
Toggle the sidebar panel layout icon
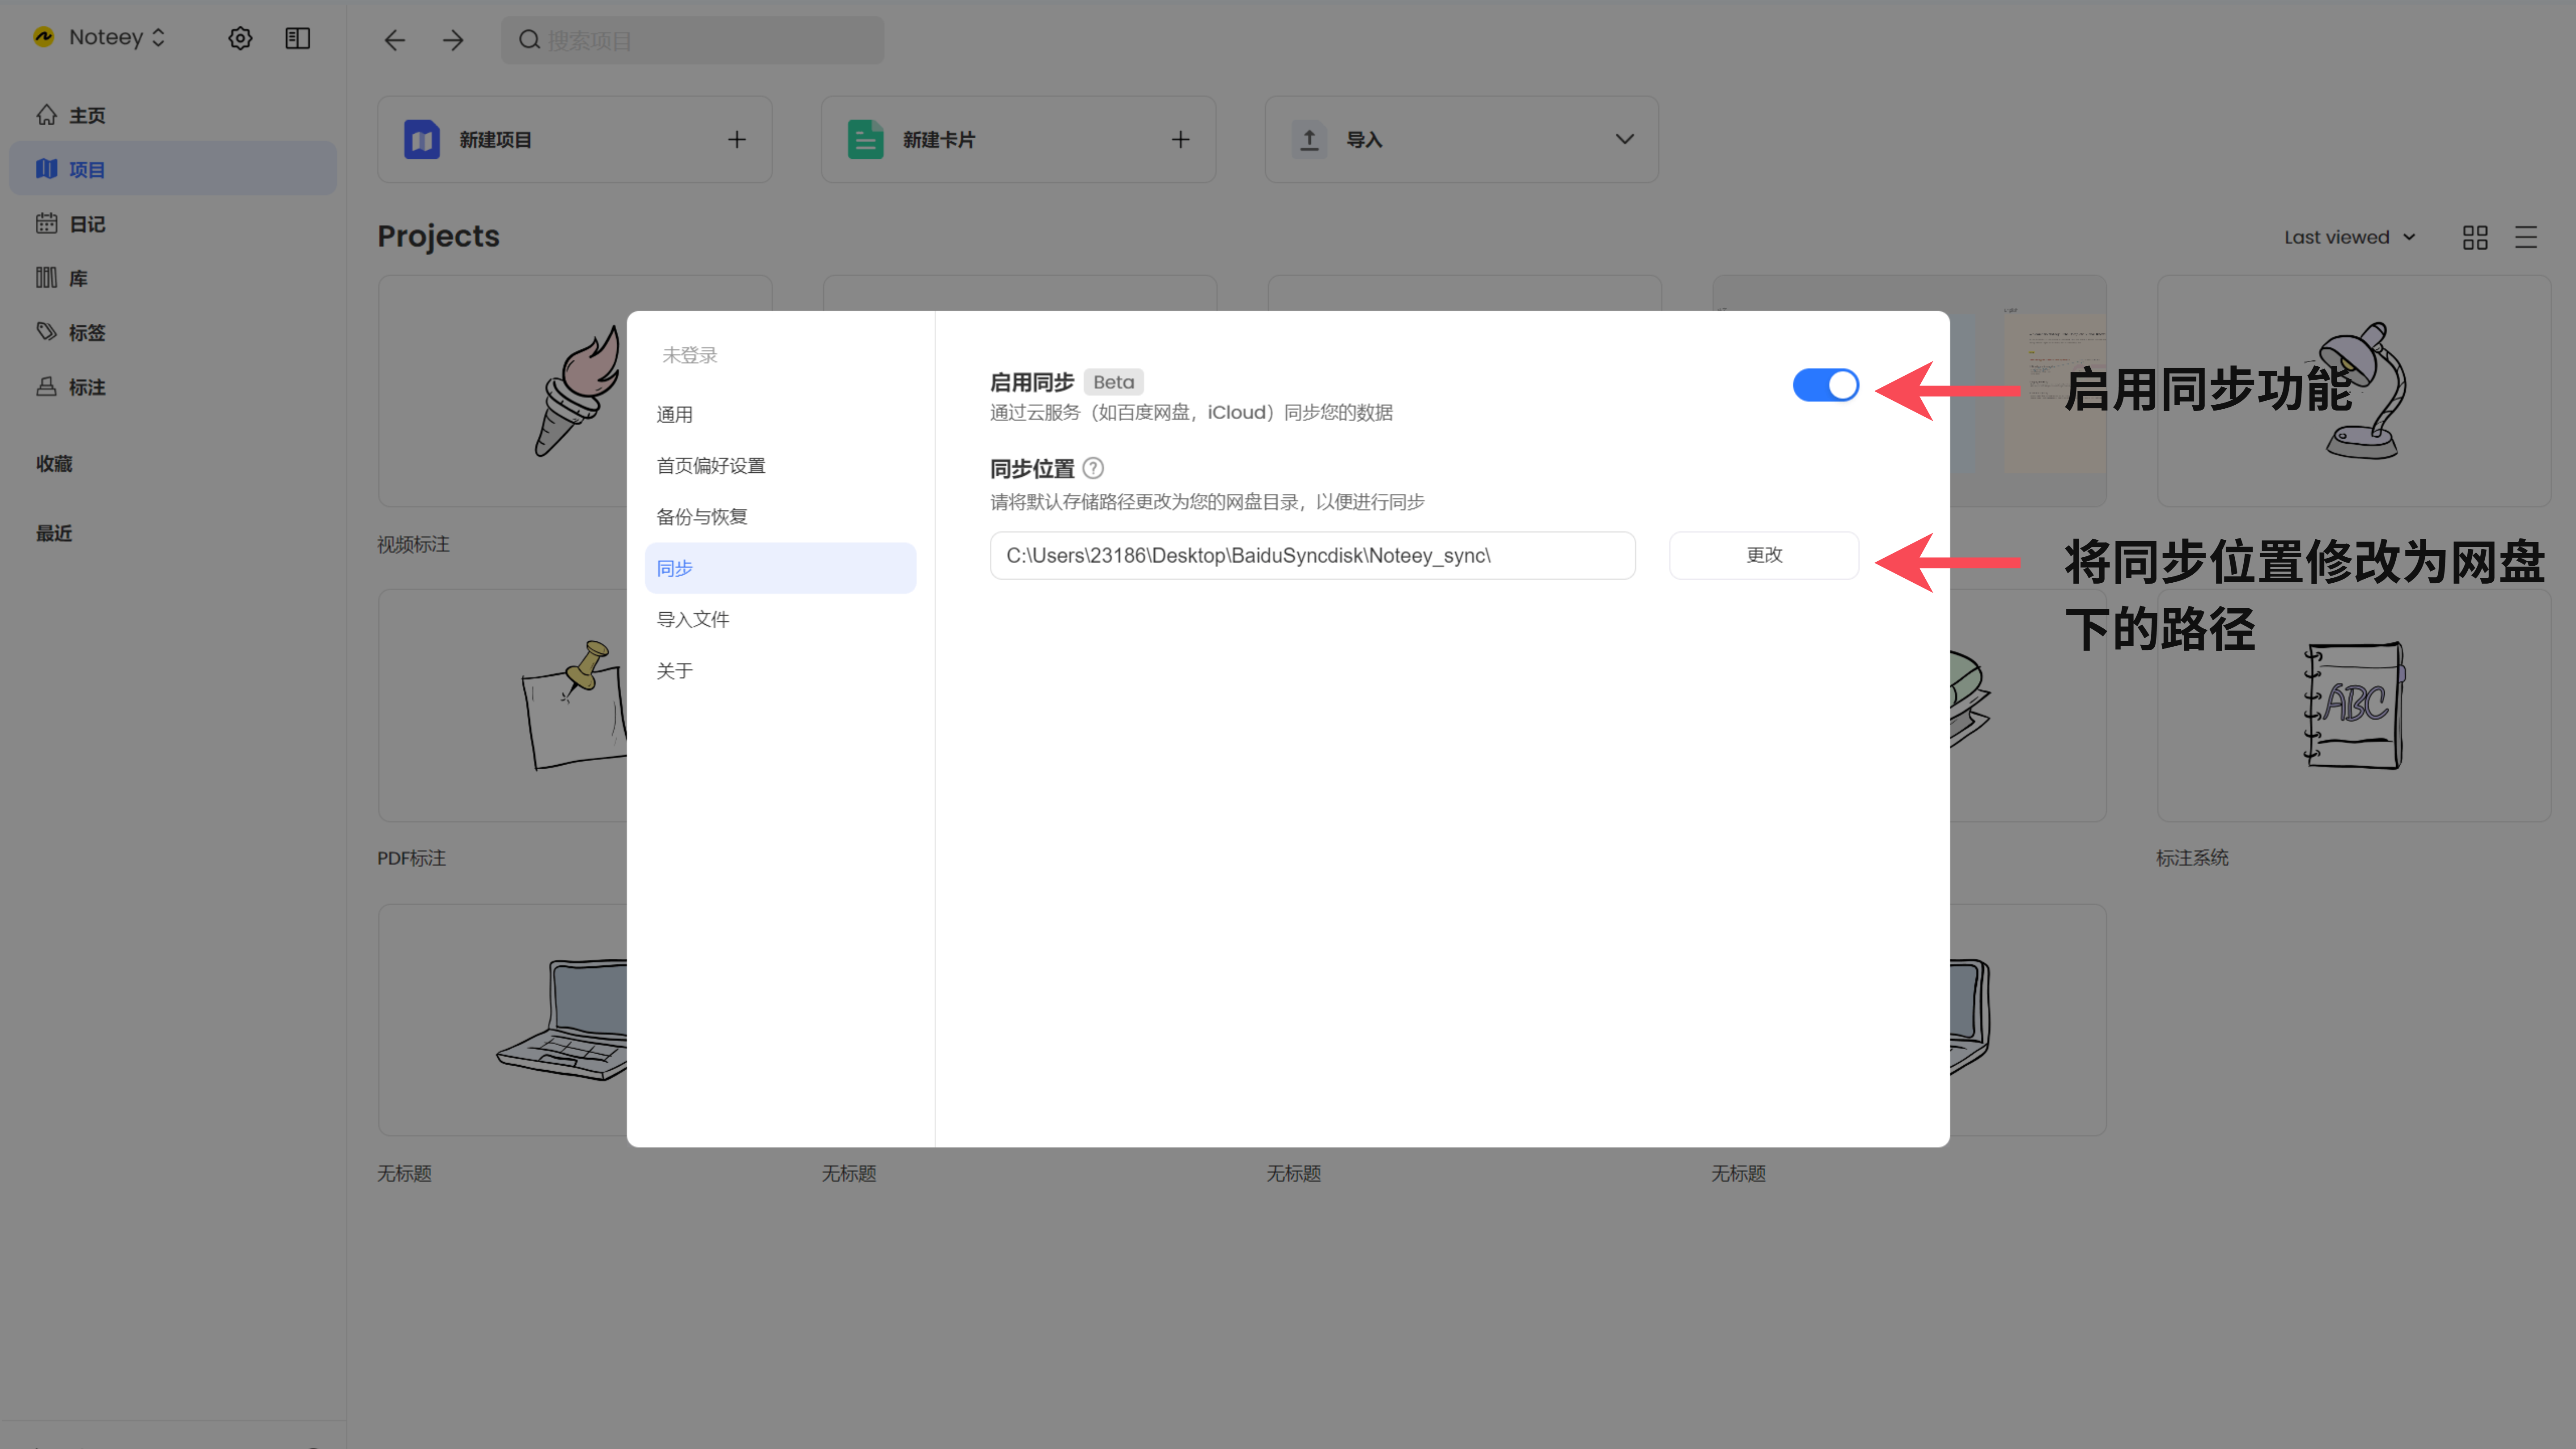[x=298, y=38]
